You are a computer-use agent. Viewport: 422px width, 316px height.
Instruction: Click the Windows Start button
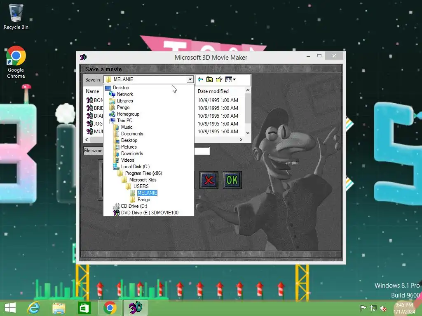tap(10, 308)
